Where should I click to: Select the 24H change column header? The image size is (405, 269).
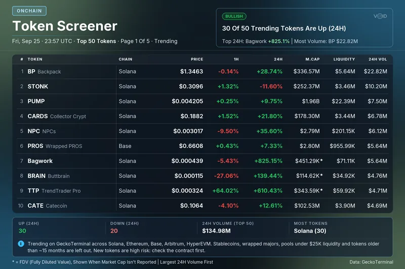(278, 59)
